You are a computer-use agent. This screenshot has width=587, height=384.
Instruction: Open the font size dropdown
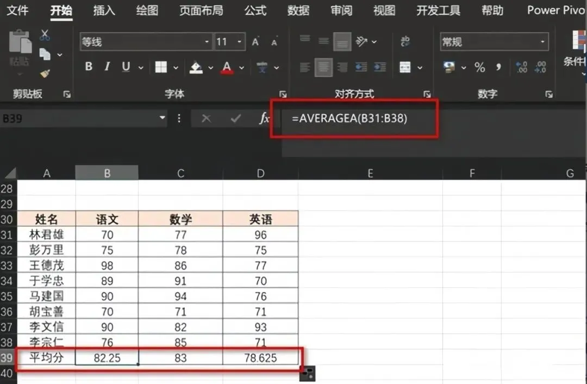239,41
